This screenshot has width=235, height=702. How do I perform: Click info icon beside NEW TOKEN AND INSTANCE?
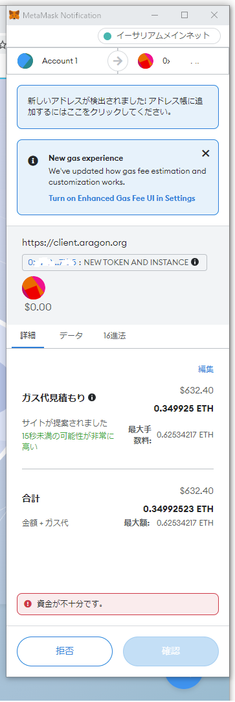click(195, 263)
